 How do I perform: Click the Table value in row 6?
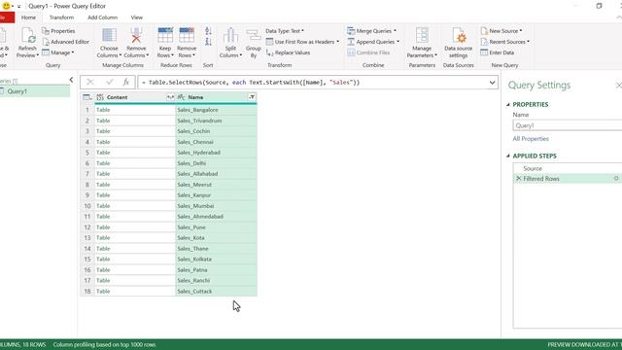click(103, 163)
